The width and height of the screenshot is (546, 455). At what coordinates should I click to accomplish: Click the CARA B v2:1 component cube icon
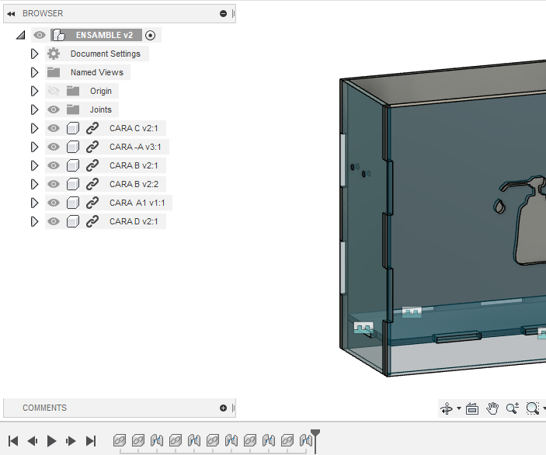pyautogui.click(x=73, y=165)
